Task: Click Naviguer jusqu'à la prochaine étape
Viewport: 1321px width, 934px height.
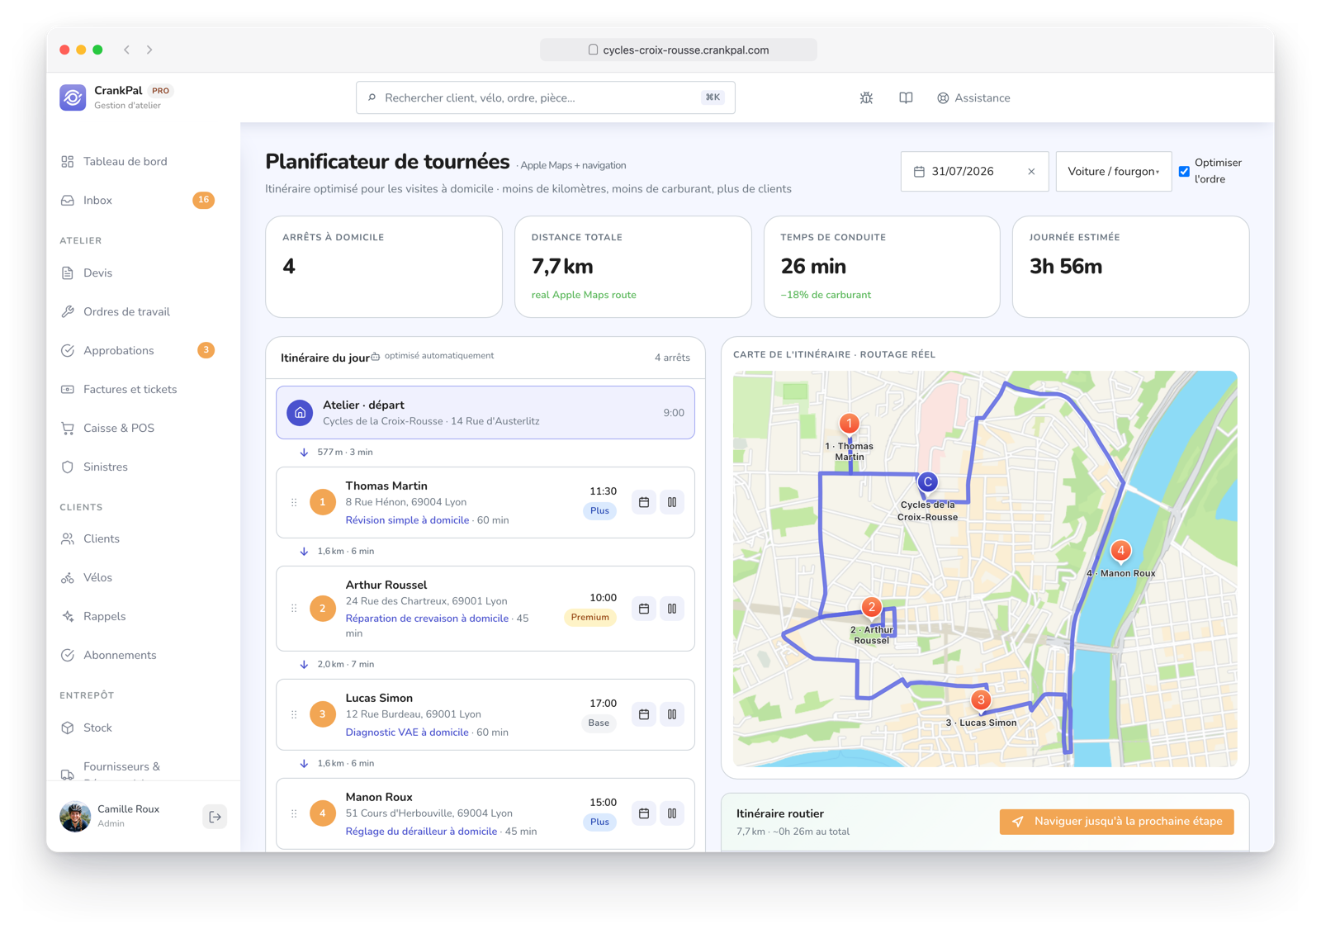Action: tap(1116, 822)
